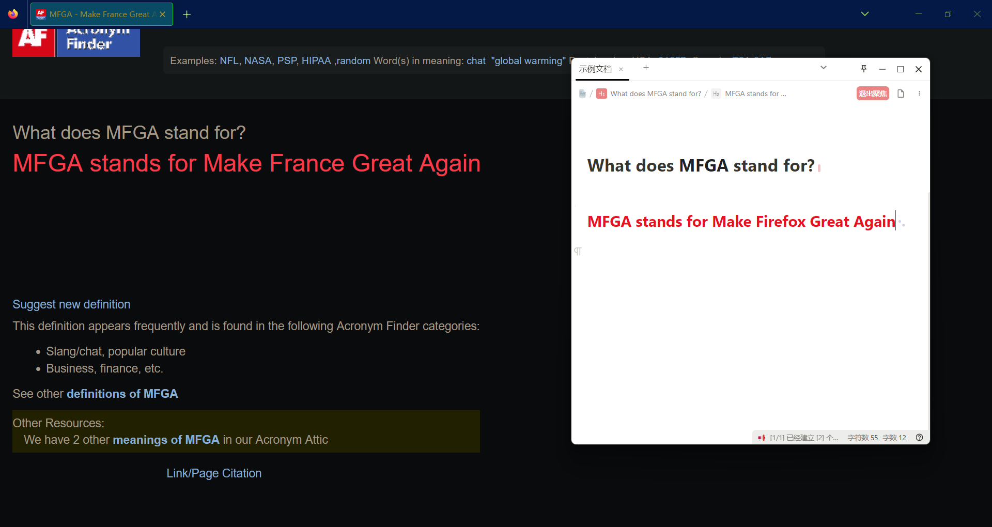Click the '[1/1] 已经建立 [2] 个...' status message
992x527 pixels.
click(804, 438)
